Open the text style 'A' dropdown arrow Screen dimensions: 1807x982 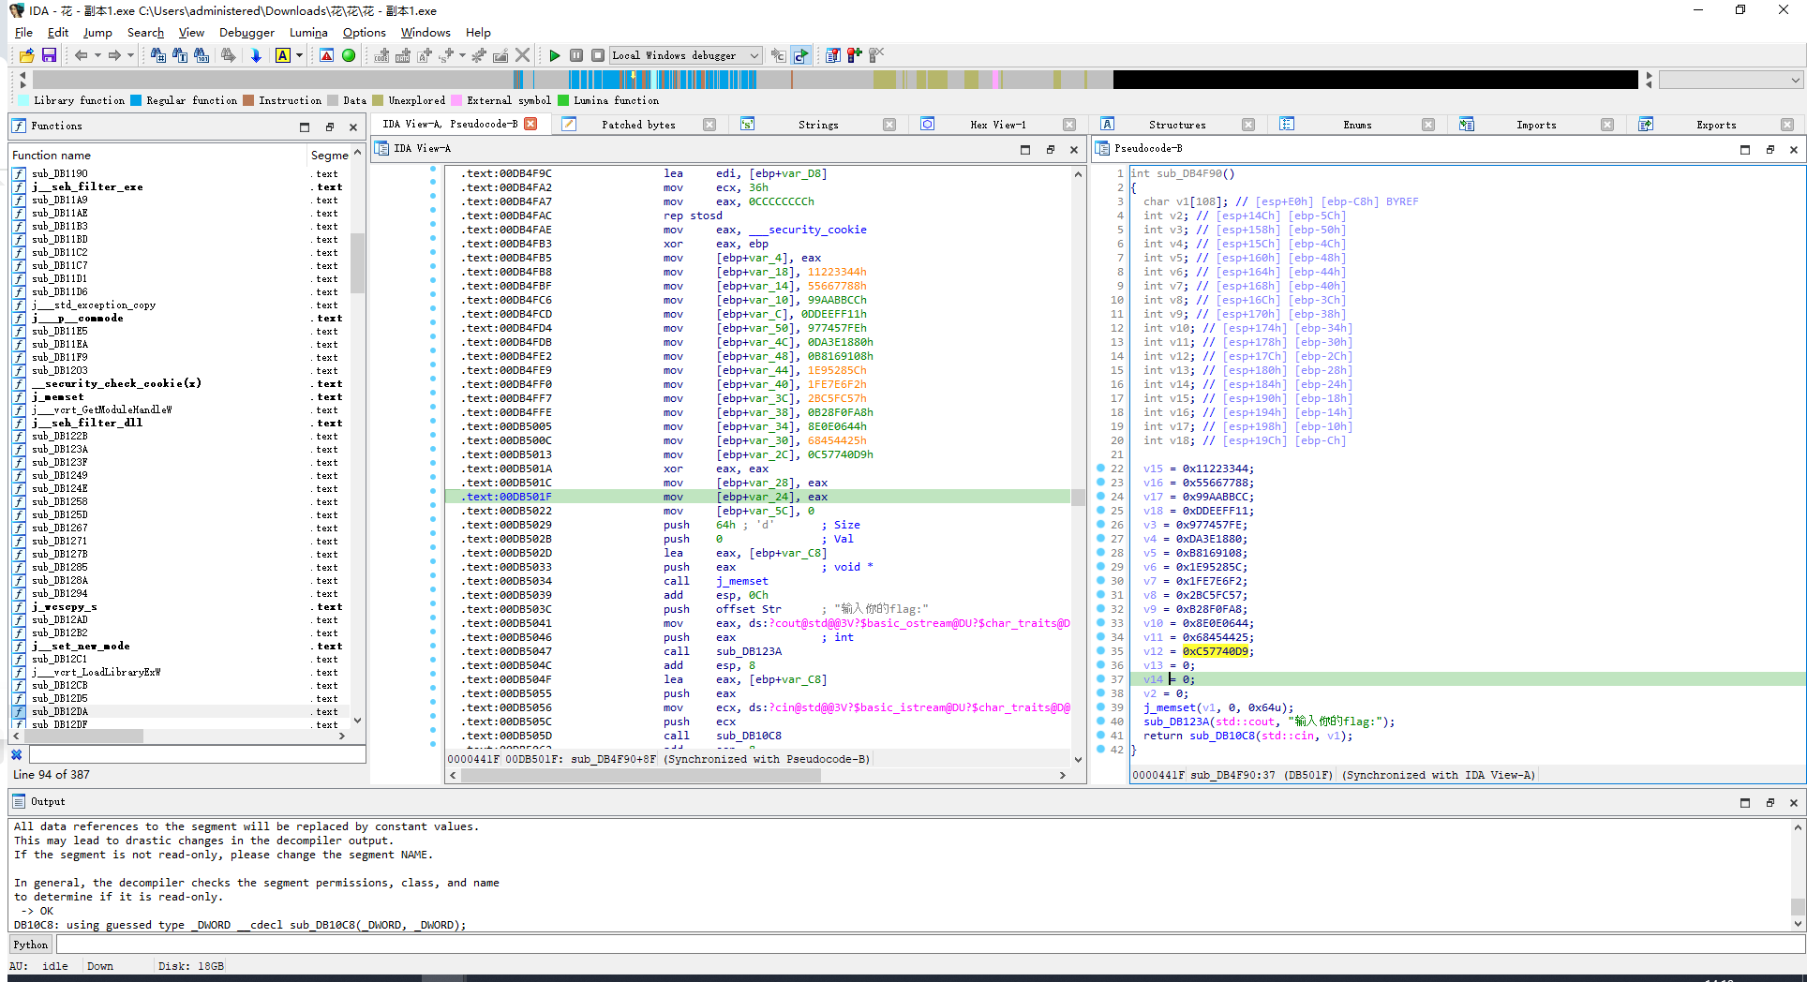[300, 55]
